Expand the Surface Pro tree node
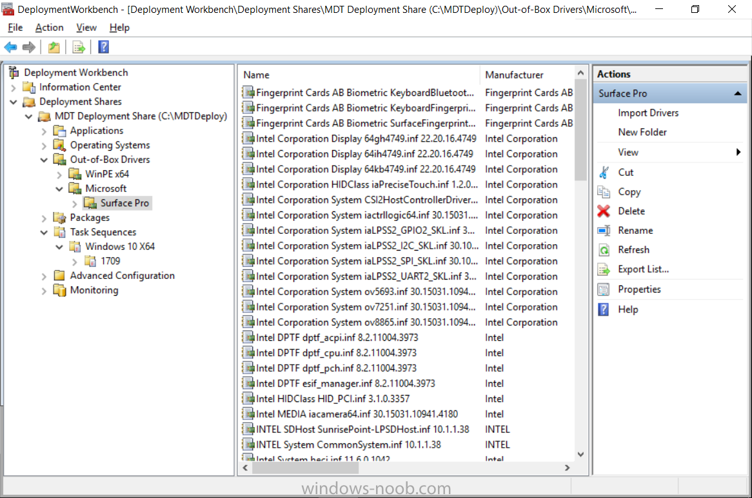752x498 pixels. (x=75, y=204)
